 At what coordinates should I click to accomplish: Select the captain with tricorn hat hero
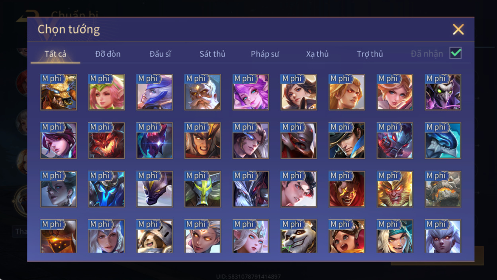pos(347,141)
